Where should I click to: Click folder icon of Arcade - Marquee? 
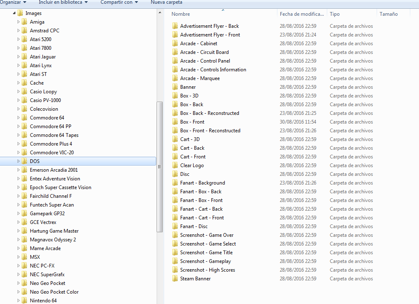pyautogui.click(x=175, y=78)
